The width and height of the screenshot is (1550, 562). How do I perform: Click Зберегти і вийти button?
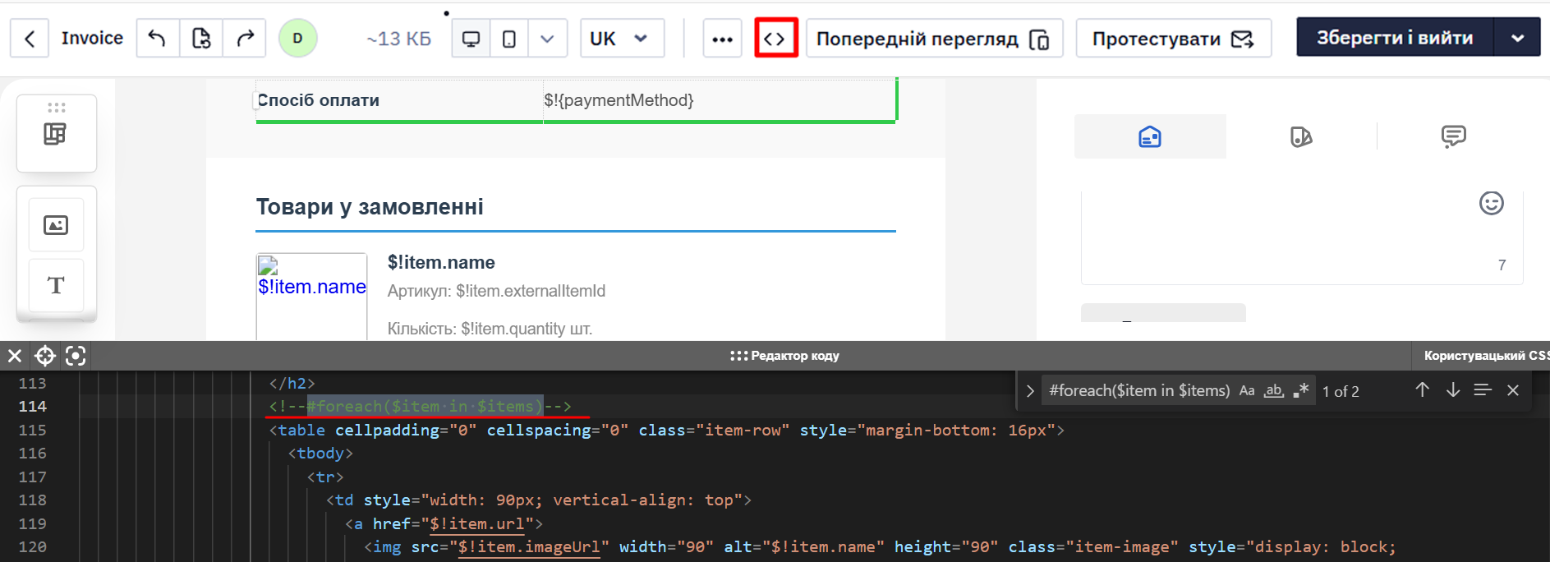point(1395,38)
